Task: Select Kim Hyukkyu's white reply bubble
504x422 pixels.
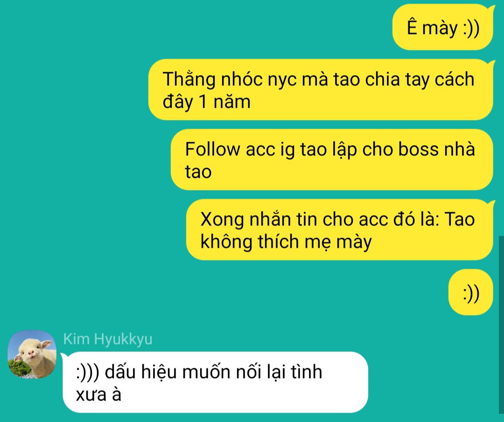Action: pyautogui.click(x=215, y=382)
